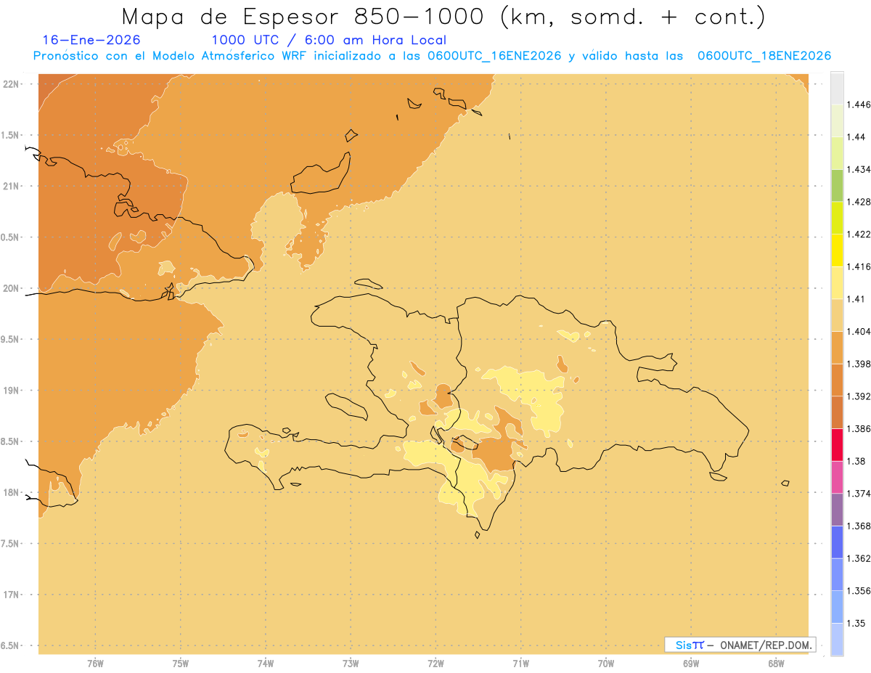Click the legend value '1.416'
Viewport: 871px width, 673px height.
(x=859, y=266)
